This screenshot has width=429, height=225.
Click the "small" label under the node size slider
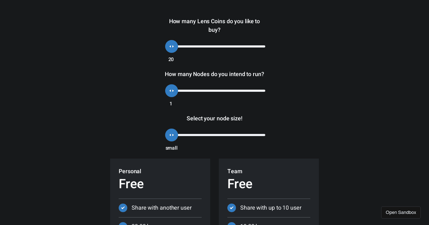pos(172,148)
